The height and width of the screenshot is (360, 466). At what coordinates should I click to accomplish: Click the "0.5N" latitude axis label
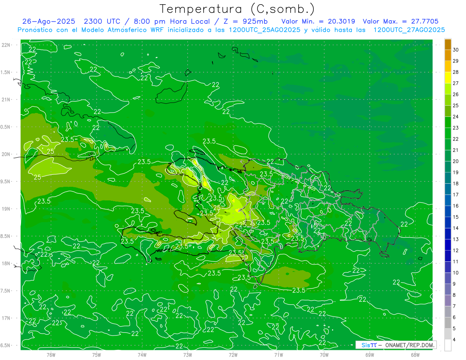(5, 127)
